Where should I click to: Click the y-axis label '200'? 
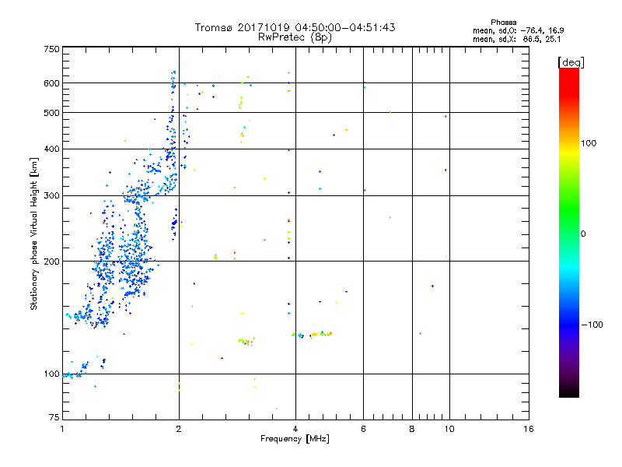coord(51,262)
